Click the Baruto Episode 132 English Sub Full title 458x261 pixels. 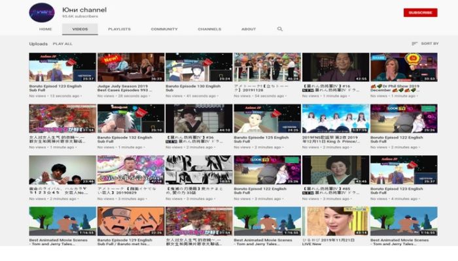click(125, 140)
